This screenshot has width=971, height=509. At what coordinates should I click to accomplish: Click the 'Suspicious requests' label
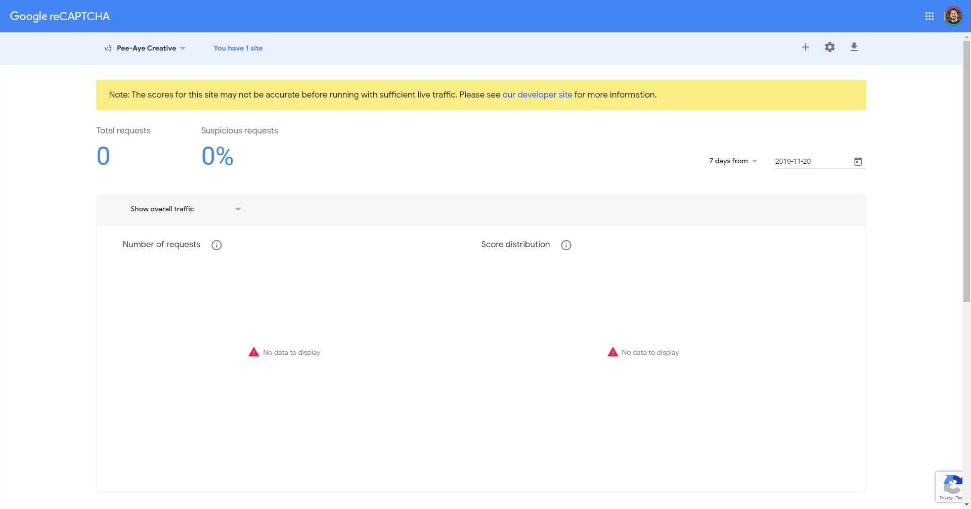tap(240, 130)
